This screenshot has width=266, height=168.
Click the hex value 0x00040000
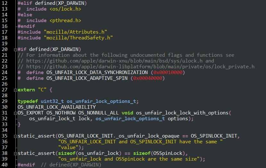(x=148, y=78)
